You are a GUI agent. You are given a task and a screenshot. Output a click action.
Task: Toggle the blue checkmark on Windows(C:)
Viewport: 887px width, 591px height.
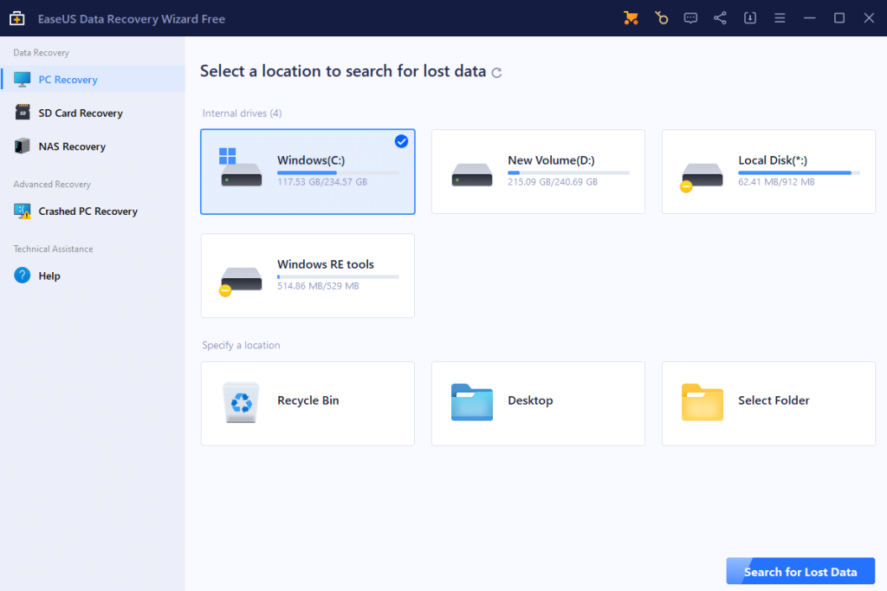pos(401,141)
